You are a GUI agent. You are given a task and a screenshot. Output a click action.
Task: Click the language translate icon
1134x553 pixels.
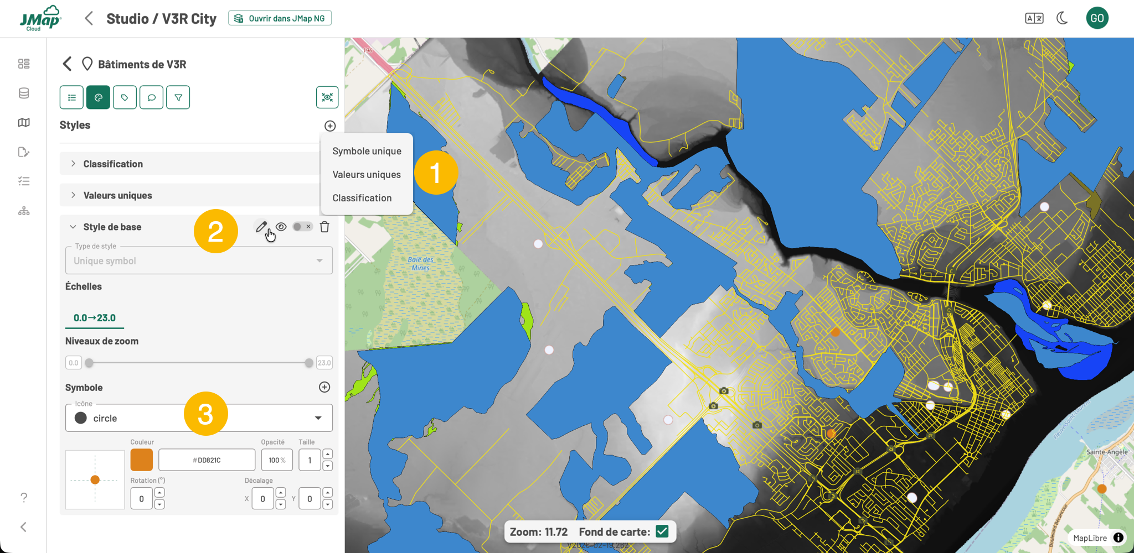1034,18
